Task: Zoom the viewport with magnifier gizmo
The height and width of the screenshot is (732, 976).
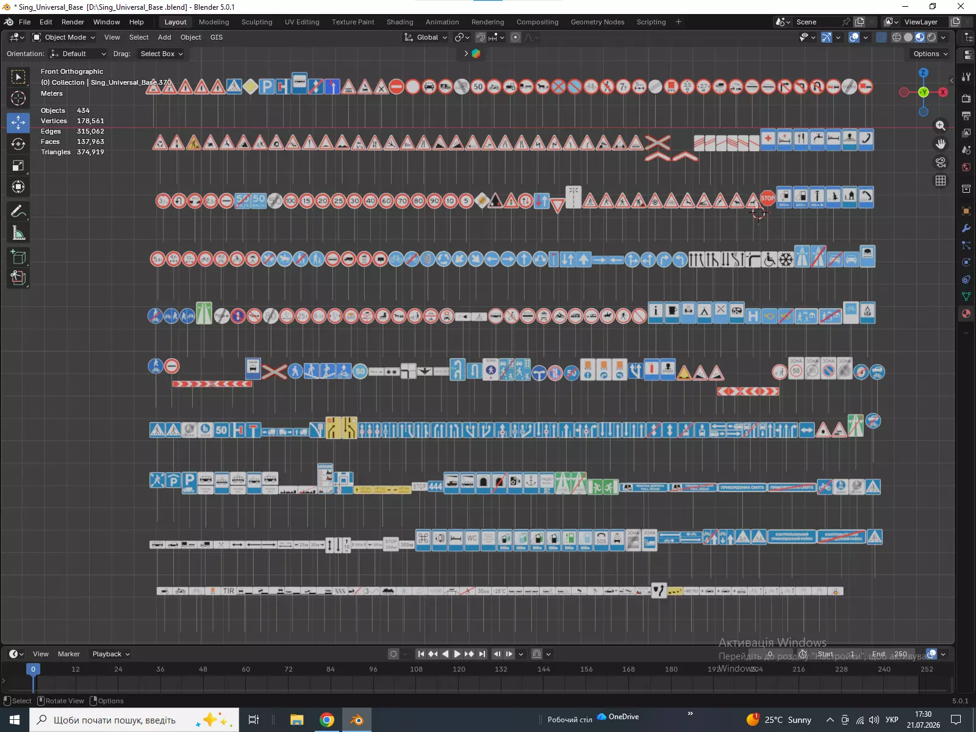Action: point(941,125)
